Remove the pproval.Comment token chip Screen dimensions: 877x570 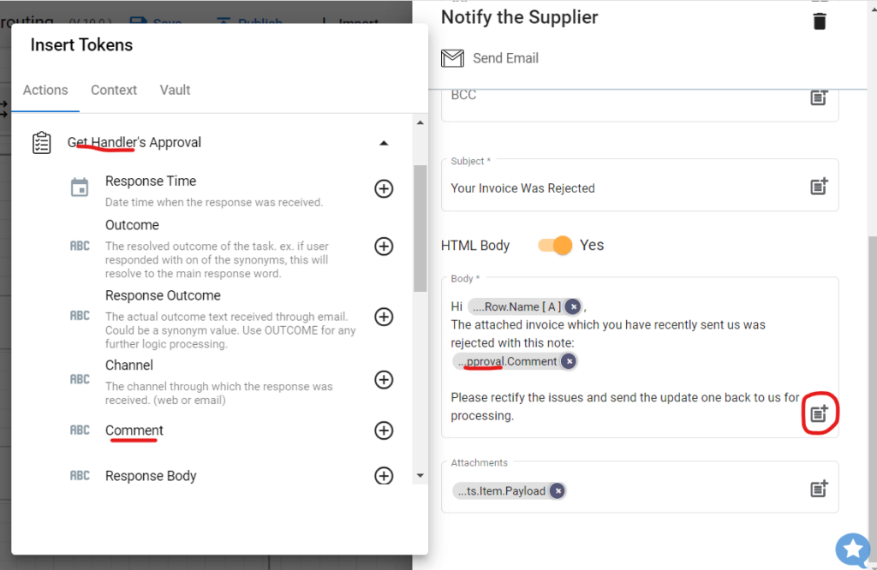pos(568,361)
